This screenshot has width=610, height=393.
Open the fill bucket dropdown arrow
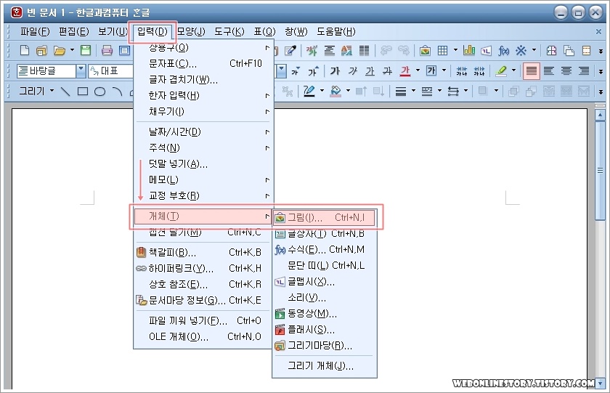click(x=348, y=92)
